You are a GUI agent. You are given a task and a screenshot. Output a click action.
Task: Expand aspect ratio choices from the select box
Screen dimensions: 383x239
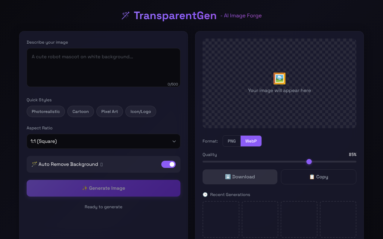pyautogui.click(x=103, y=141)
